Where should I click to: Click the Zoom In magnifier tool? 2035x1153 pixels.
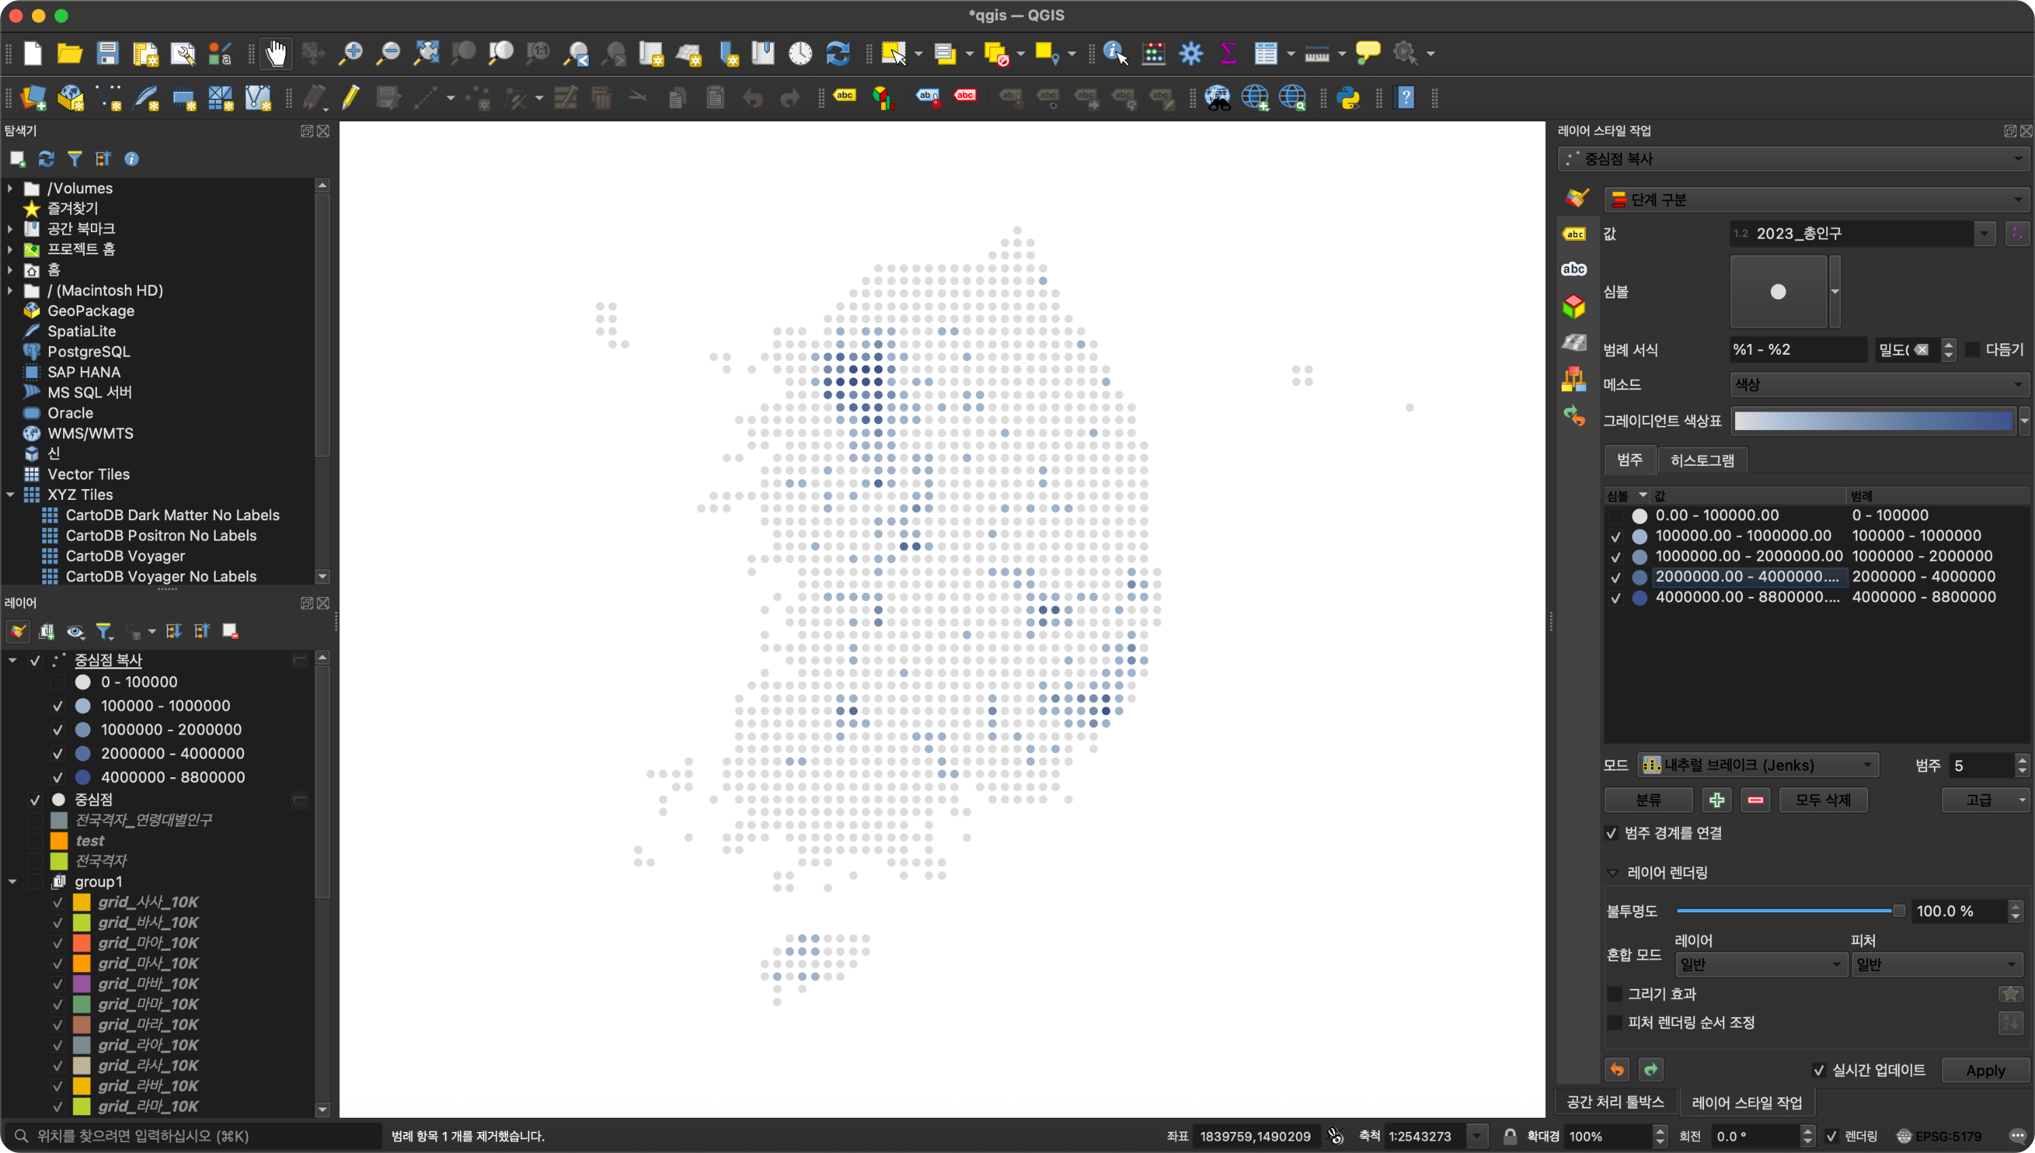(350, 54)
